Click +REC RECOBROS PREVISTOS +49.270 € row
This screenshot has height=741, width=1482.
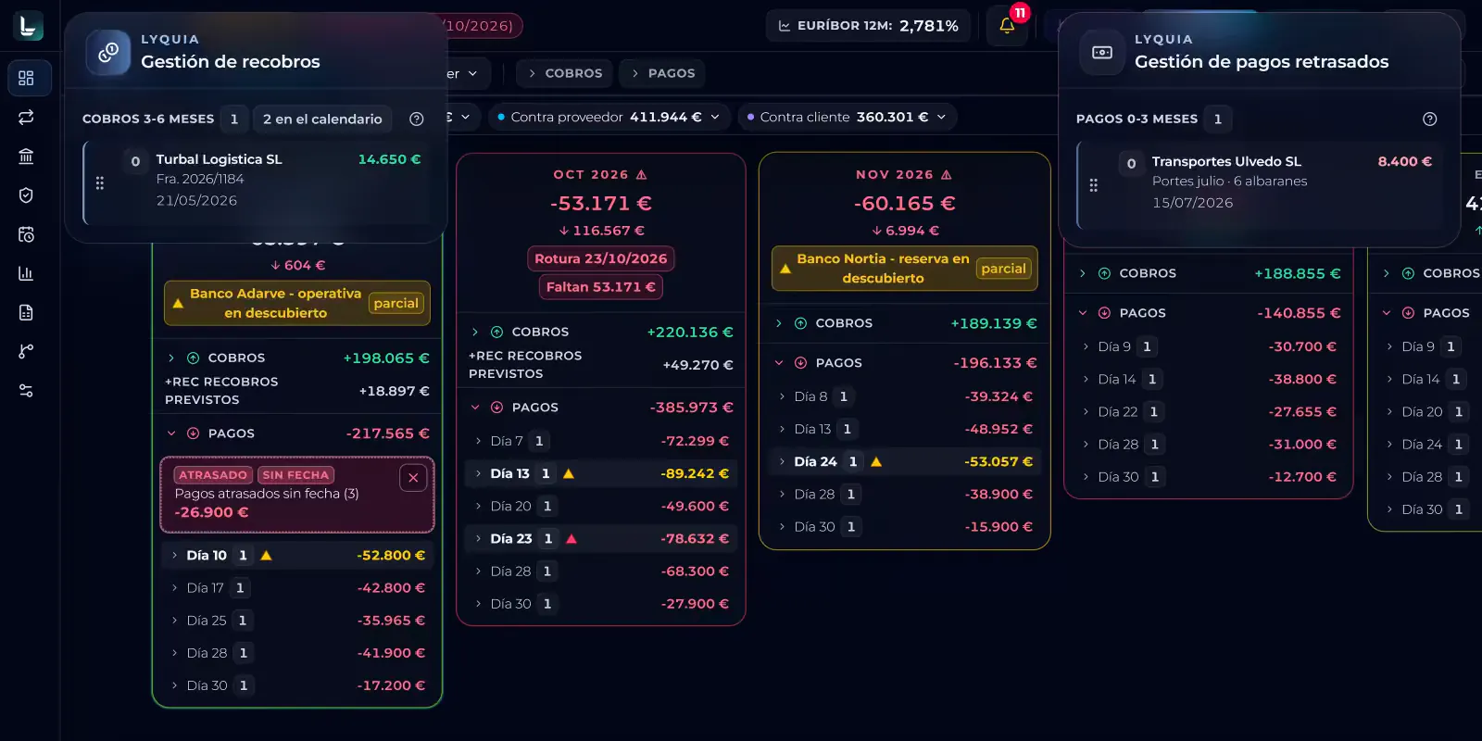600,365
